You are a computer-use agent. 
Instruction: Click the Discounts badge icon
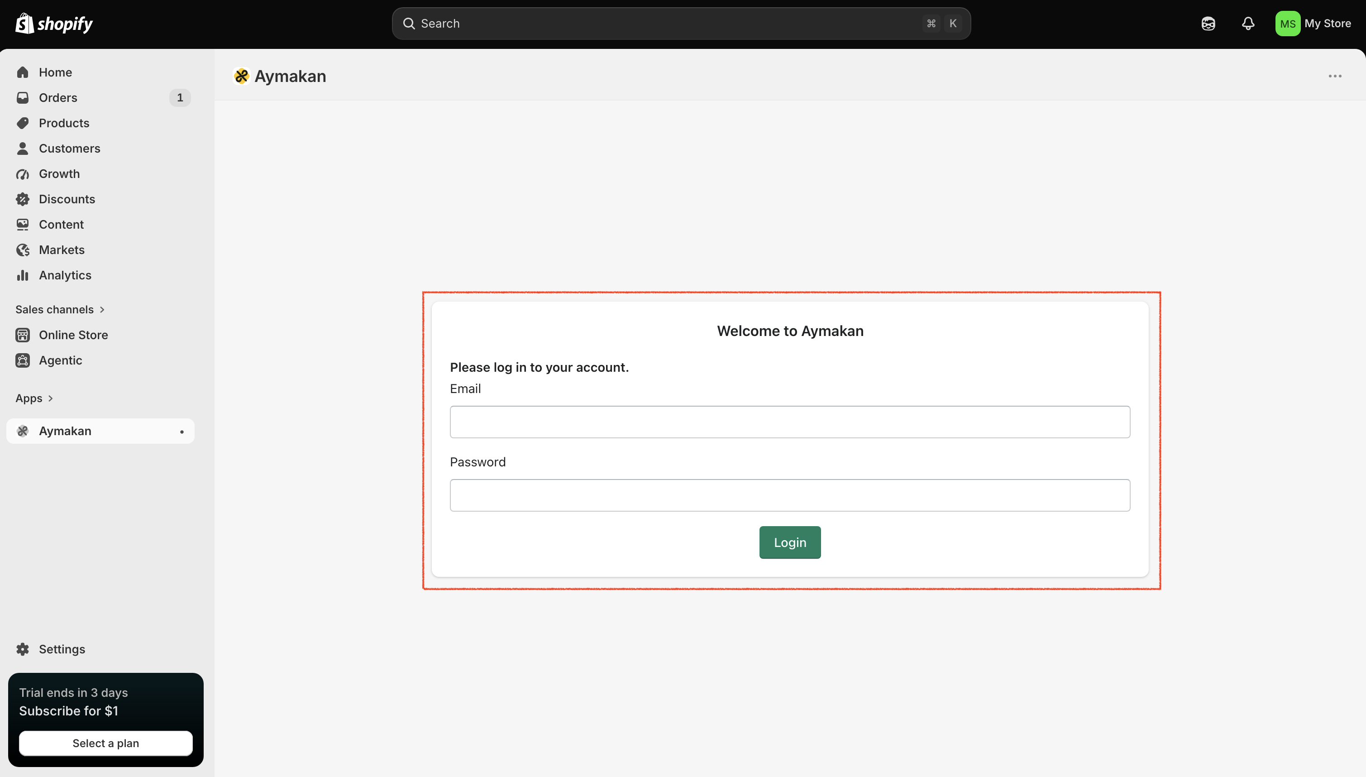pos(22,199)
